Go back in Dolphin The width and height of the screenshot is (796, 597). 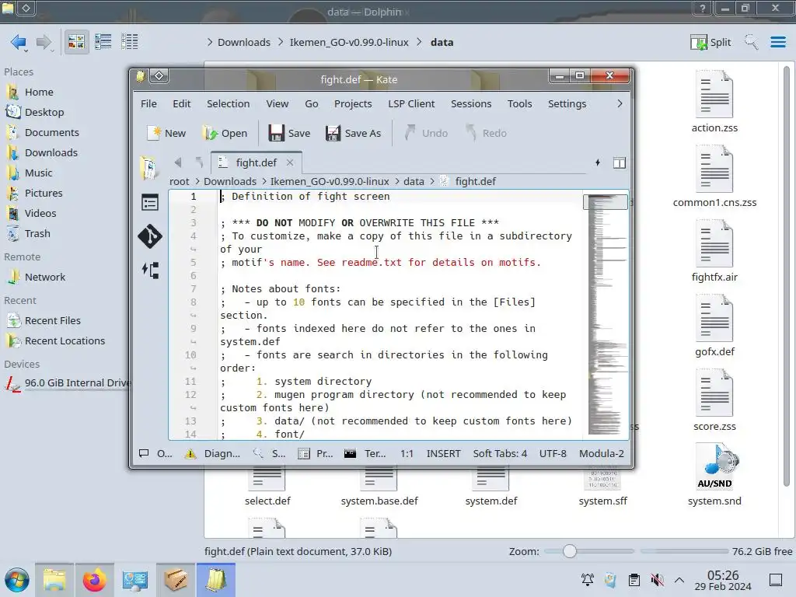[x=19, y=42]
